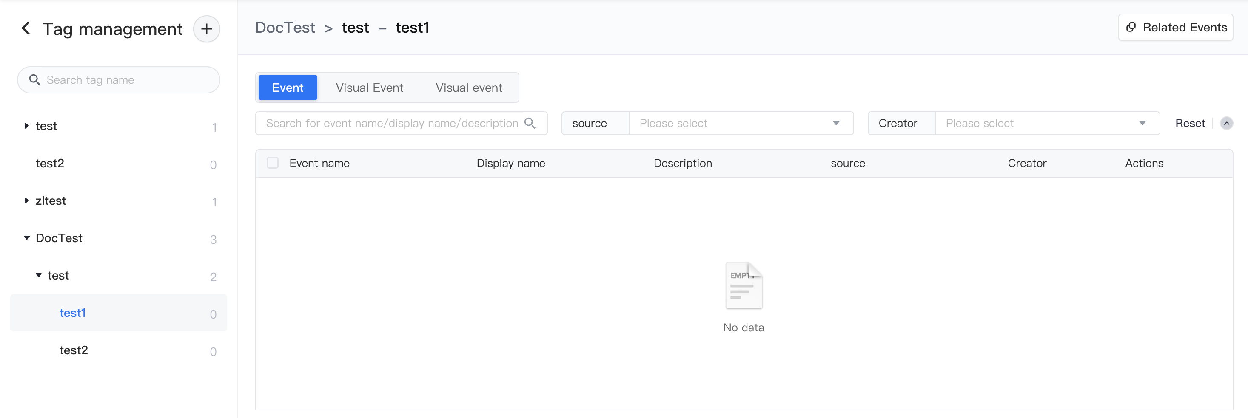Select the test1 tag in tree
This screenshot has width=1248, height=418.
tap(119, 313)
